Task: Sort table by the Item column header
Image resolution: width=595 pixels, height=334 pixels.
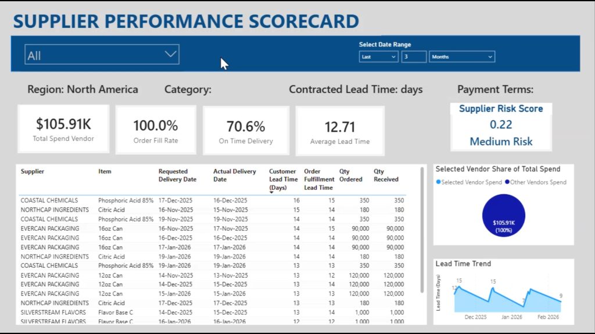Action: (x=105, y=172)
